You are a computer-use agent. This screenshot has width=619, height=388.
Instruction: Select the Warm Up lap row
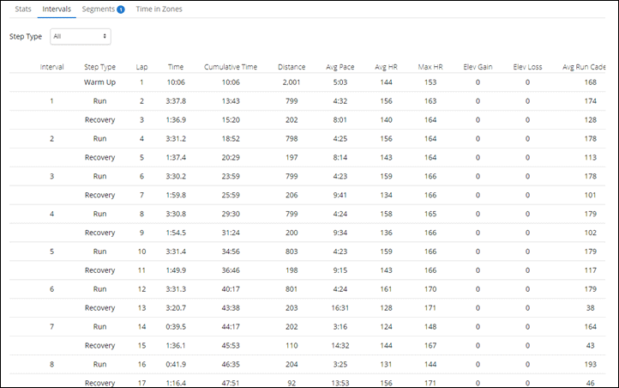coord(307,82)
